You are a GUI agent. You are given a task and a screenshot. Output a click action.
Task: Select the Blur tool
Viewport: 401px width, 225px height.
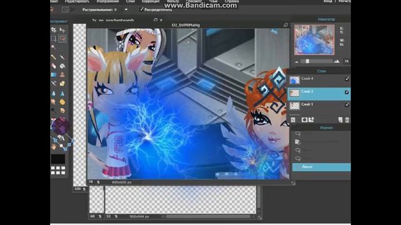[x=54, y=94]
